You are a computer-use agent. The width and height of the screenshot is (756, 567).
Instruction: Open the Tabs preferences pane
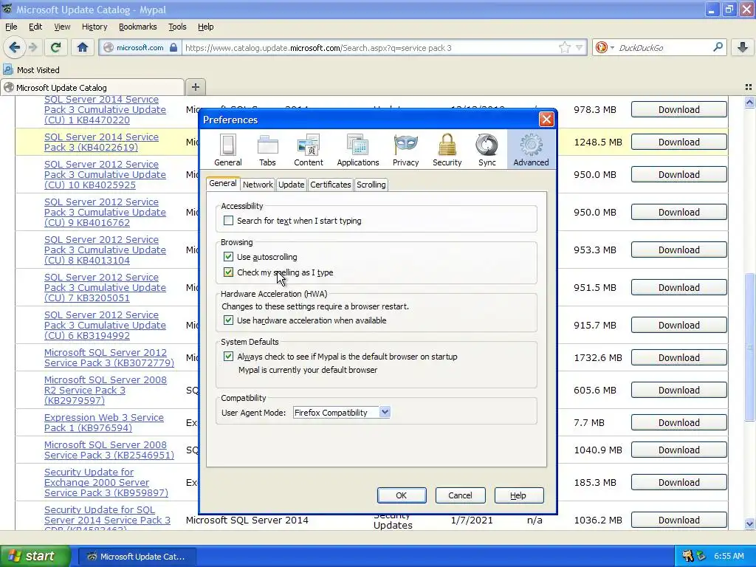click(267, 150)
